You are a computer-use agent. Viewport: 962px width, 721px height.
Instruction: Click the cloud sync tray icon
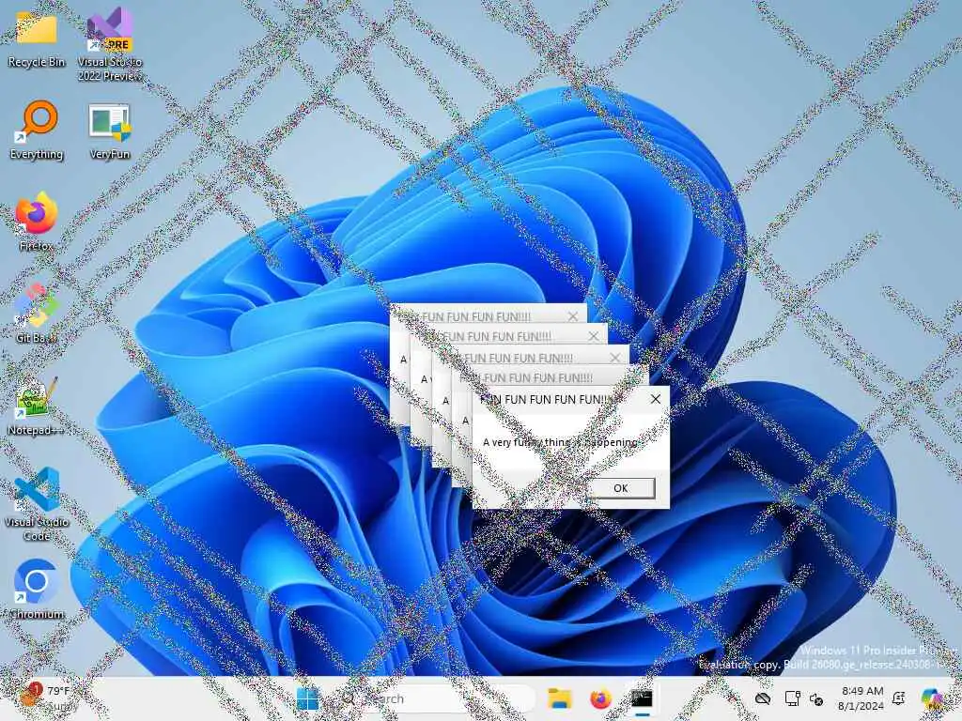coord(763,698)
